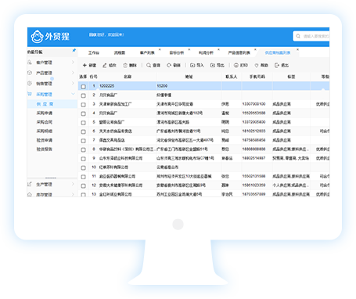356x299 pixels.
Task: Click the magnifier query icon in toolbar
Action: 149,65
